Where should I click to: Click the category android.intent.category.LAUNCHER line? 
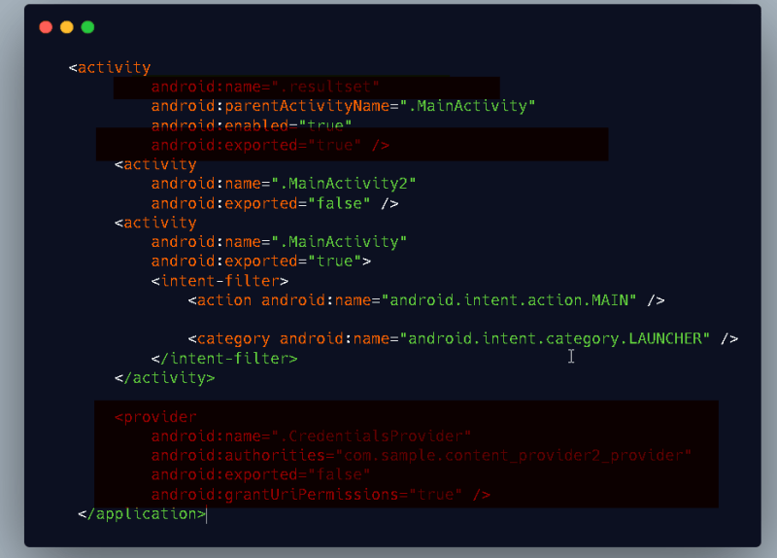463,338
